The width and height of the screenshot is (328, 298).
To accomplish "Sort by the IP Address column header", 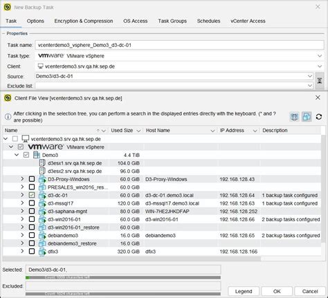I will [239, 131].
